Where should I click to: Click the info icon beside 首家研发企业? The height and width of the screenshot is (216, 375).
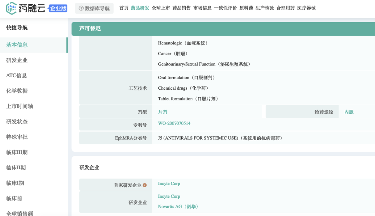point(145,185)
